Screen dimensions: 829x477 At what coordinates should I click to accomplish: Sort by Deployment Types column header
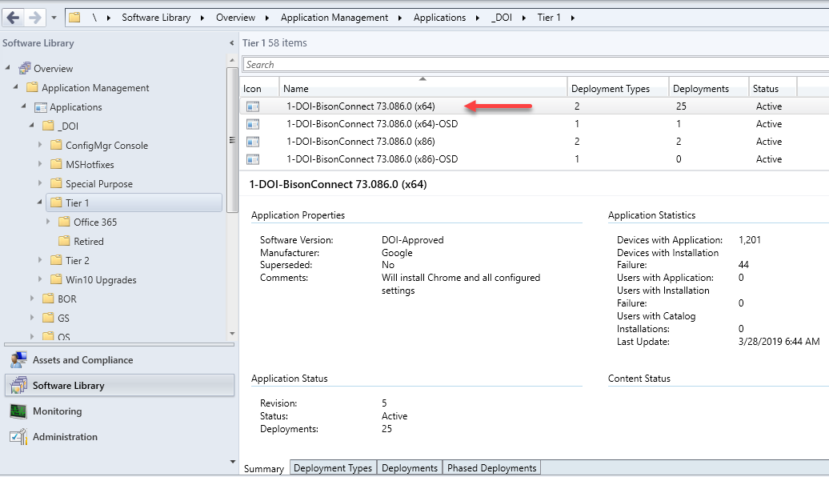pyautogui.click(x=618, y=88)
